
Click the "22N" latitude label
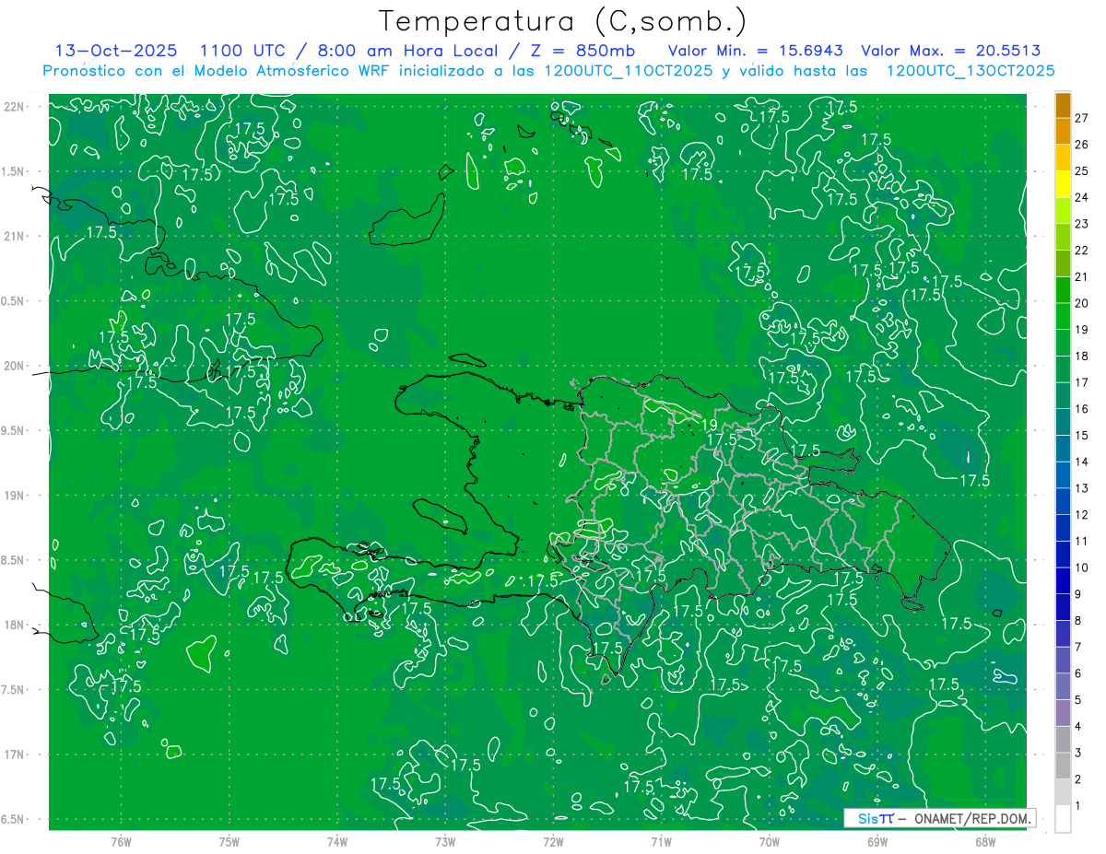pos(16,106)
